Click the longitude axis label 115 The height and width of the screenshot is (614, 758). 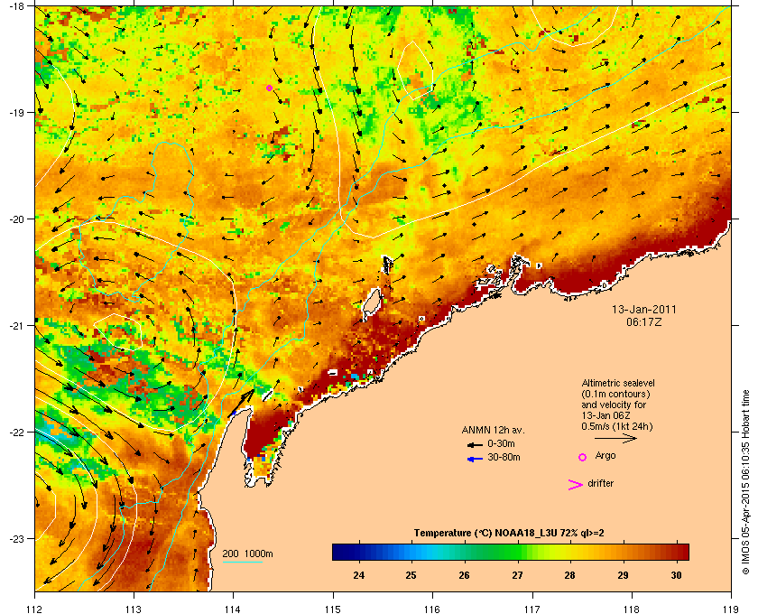[x=333, y=609]
